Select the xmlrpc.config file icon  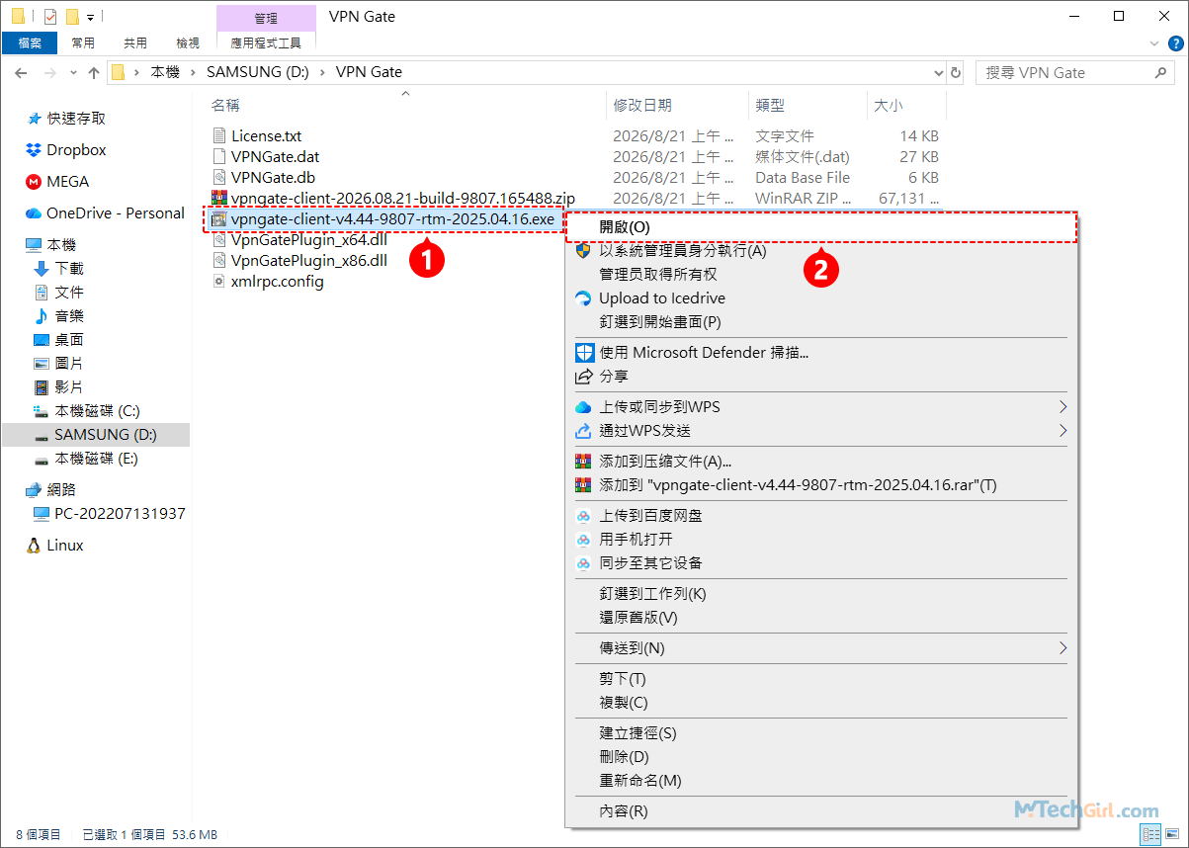(x=219, y=281)
